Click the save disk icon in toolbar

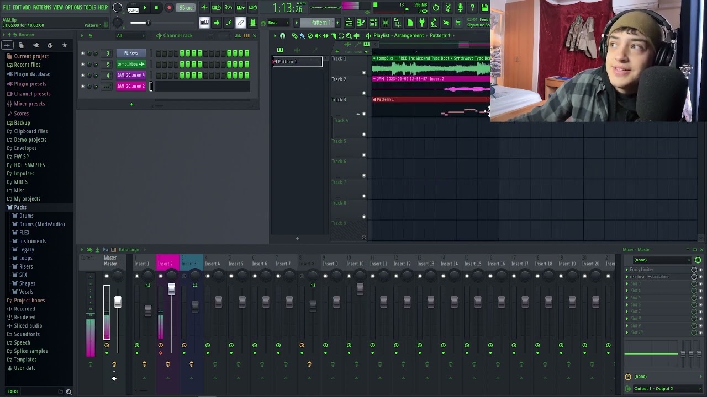[484, 8]
